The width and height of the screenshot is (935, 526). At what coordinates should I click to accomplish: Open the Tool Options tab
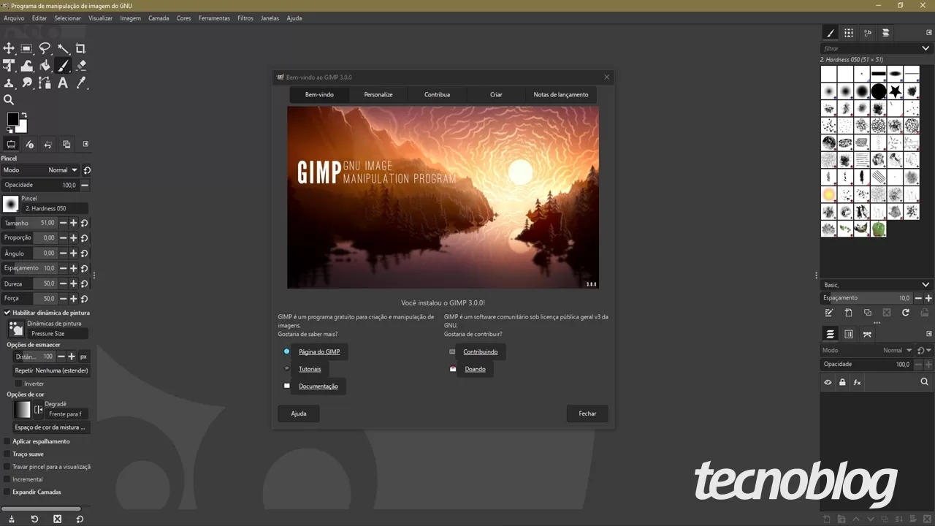tap(11, 145)
